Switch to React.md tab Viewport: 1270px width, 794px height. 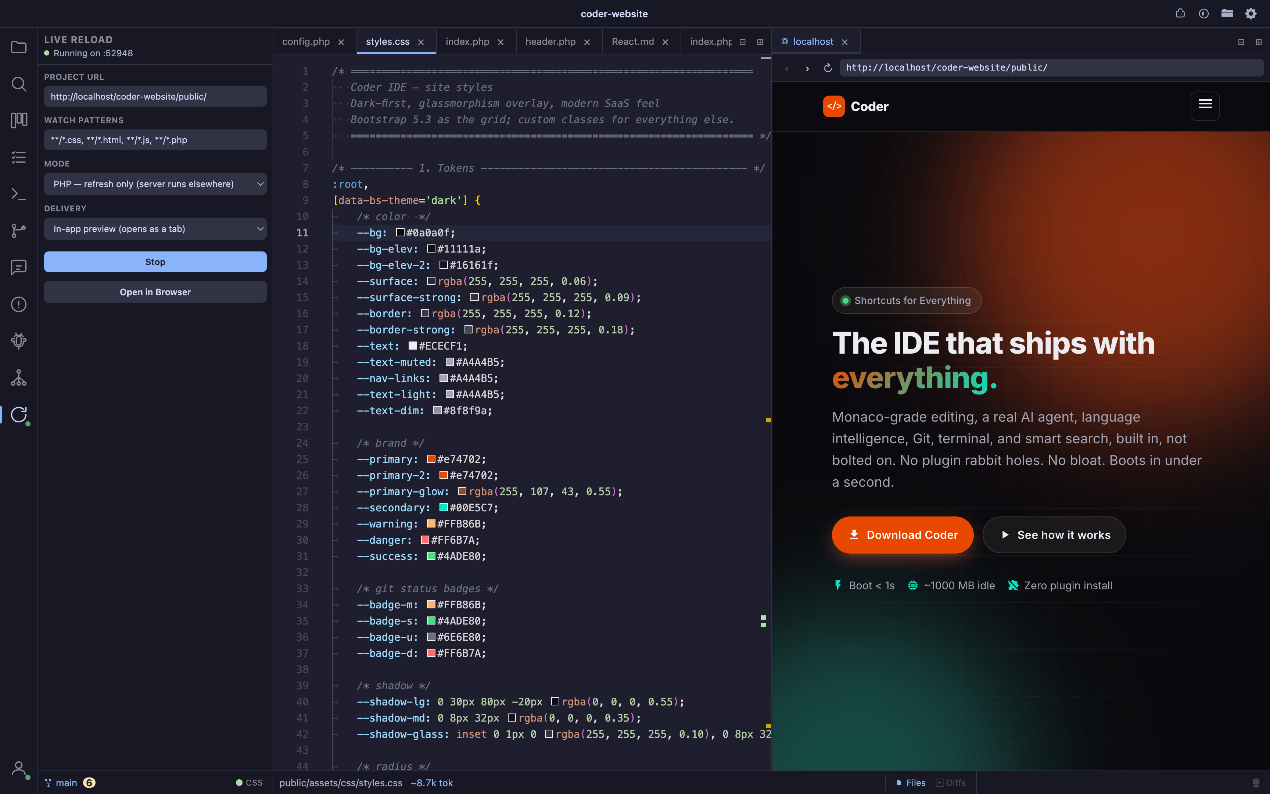632,42
